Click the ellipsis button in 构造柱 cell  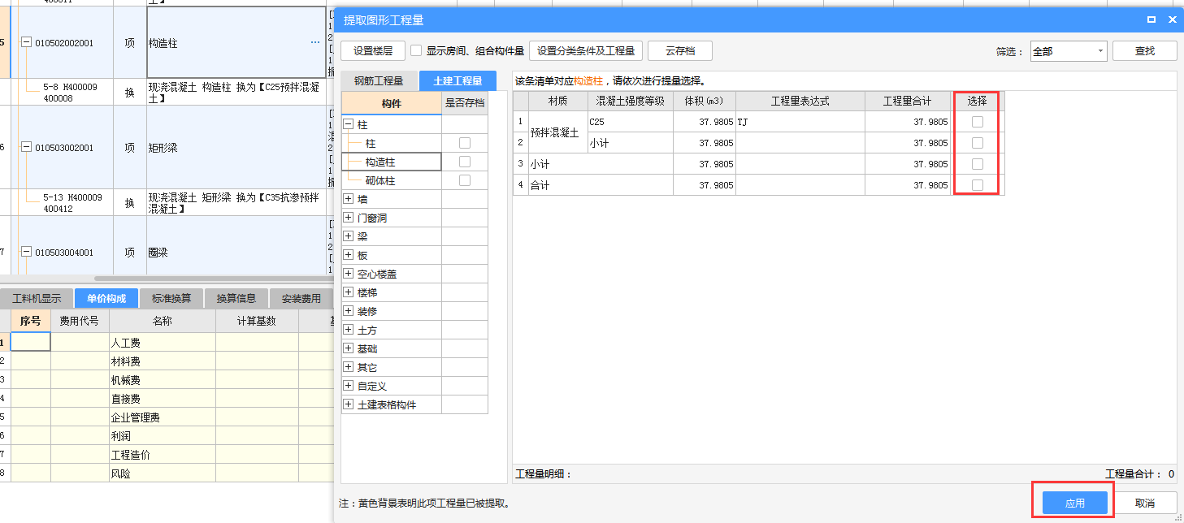(x=315, y=43)
